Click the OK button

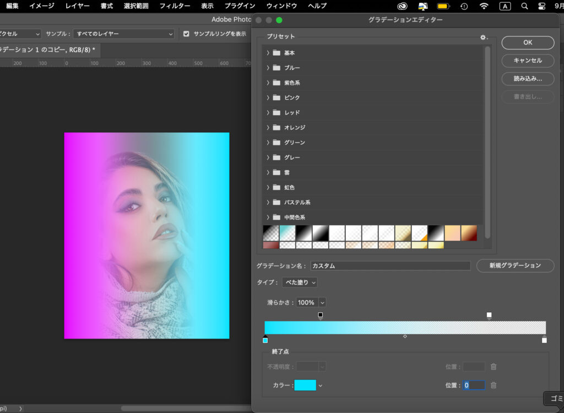[x=528, y=43]
